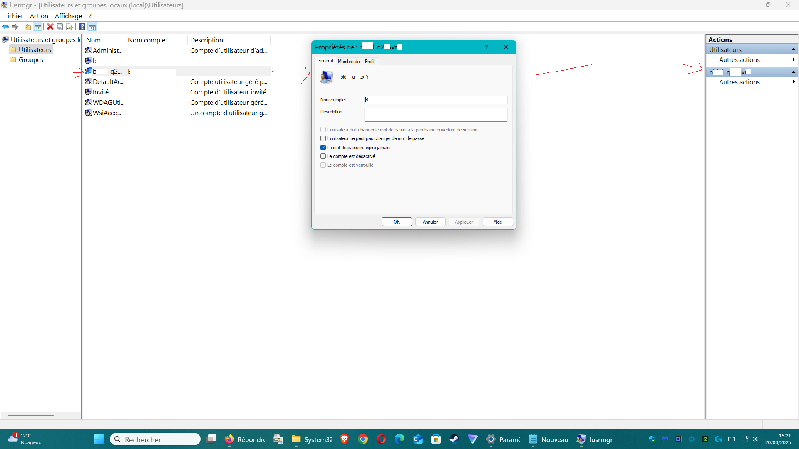Click the red Delete X toolbar icon
The image size is (799, 449).
[x=50, y=27]
